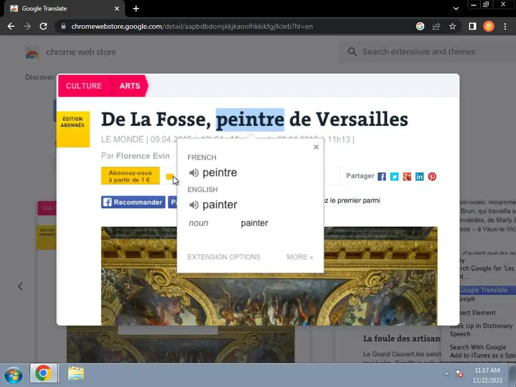Click Search With Google menu entry
Viewport: 516px width, 387px height.
(x=478, y=347)
